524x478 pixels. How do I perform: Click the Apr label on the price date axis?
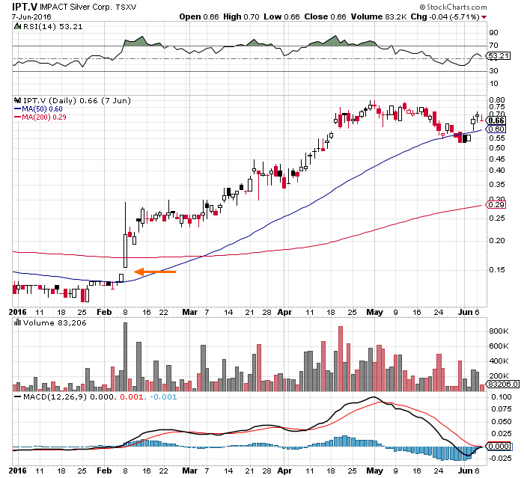(284, 312)
